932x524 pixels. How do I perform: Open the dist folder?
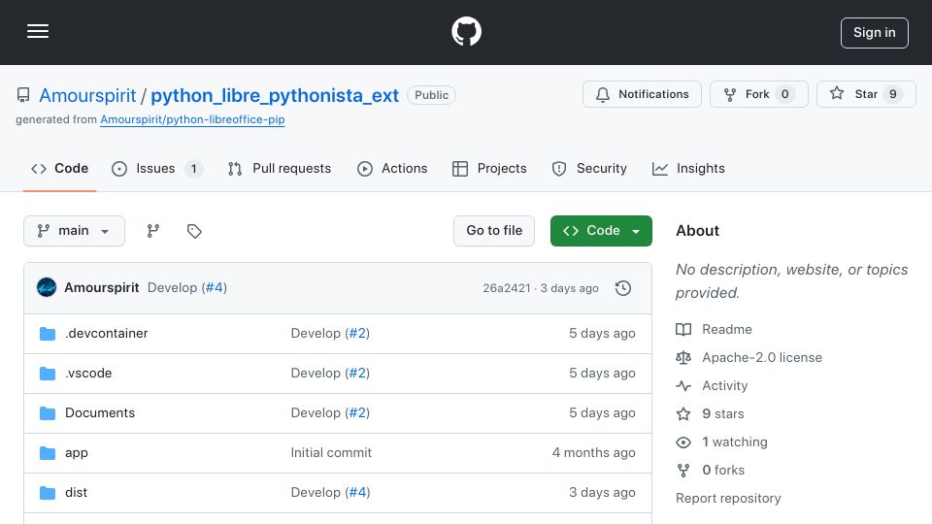point(76,493)
